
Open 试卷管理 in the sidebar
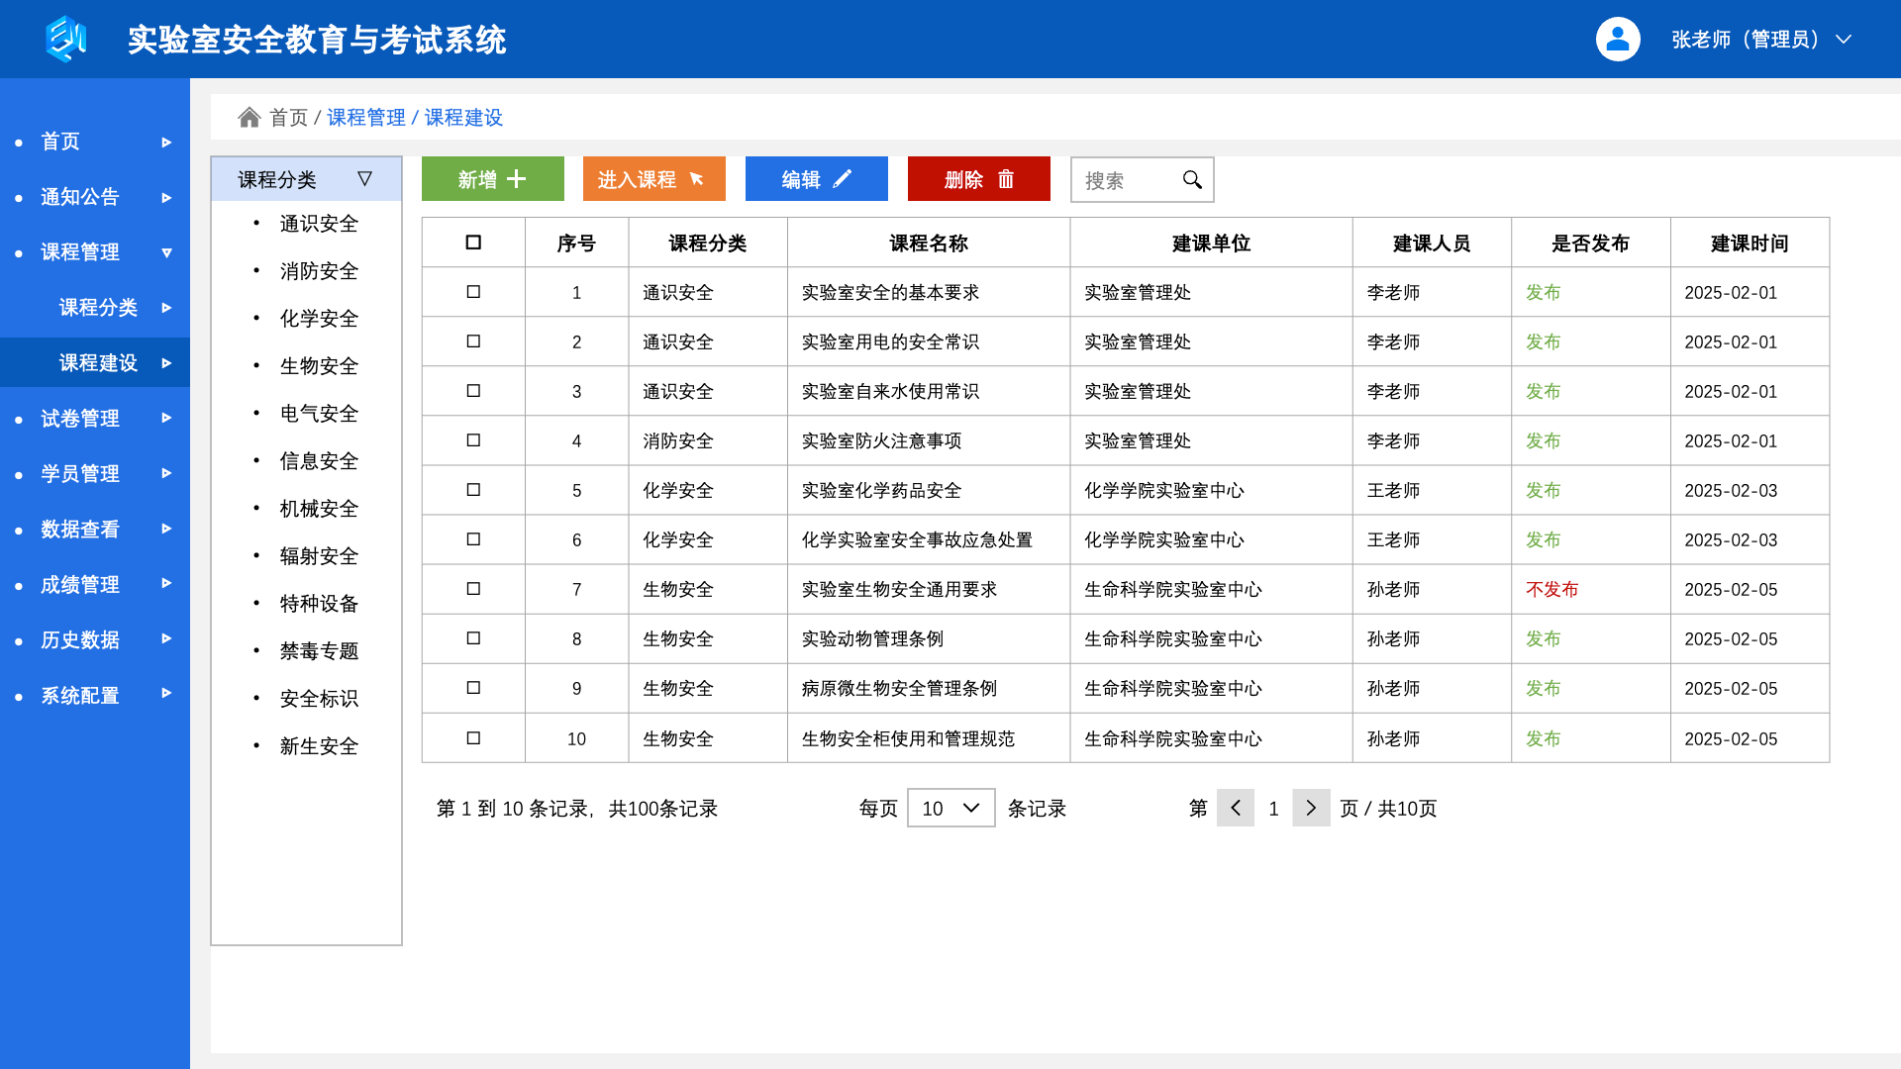click(80, 419)
